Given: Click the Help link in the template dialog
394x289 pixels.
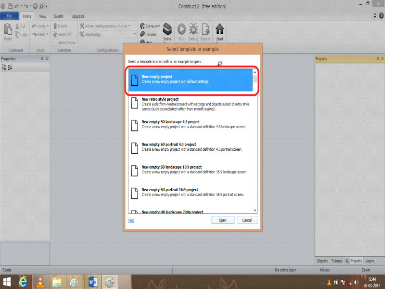Looking at the screenshot, I should pos(130,220).
